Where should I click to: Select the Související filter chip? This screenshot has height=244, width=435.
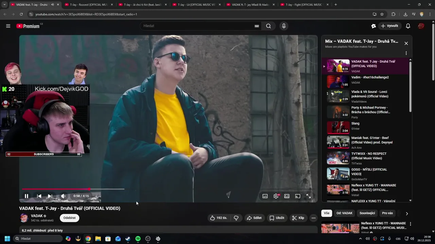tap(367, 213)
